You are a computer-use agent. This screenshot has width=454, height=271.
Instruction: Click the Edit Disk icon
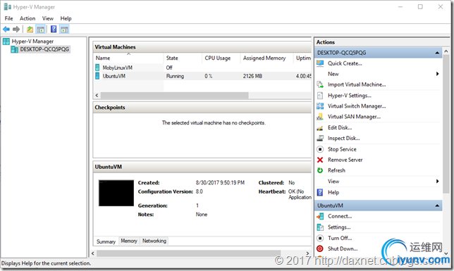click(320, 128)
